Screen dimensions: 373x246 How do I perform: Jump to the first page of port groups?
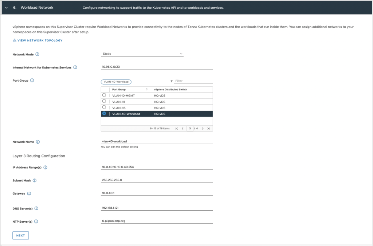(x=176, y=128)
